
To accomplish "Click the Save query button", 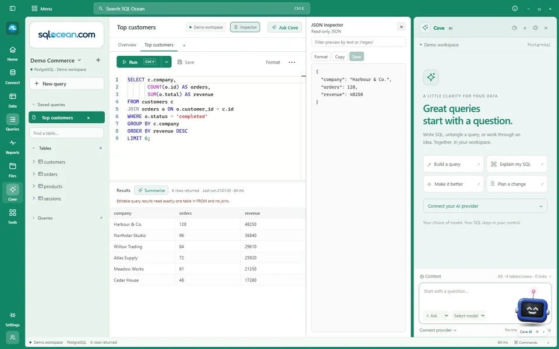I will pos(186,62).
